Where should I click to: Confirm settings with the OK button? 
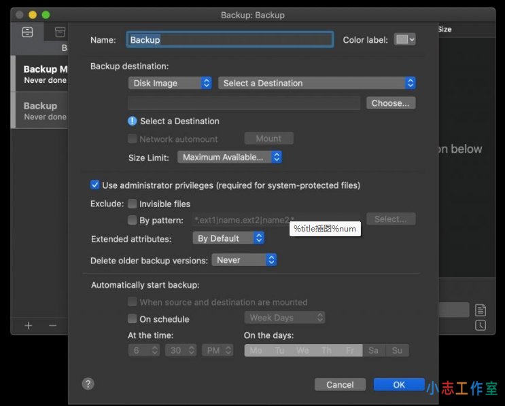[x=399, y=384]
